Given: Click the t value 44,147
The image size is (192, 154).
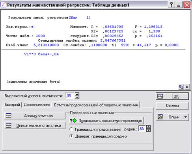Looking at the screenshot, I should point(144,45).
